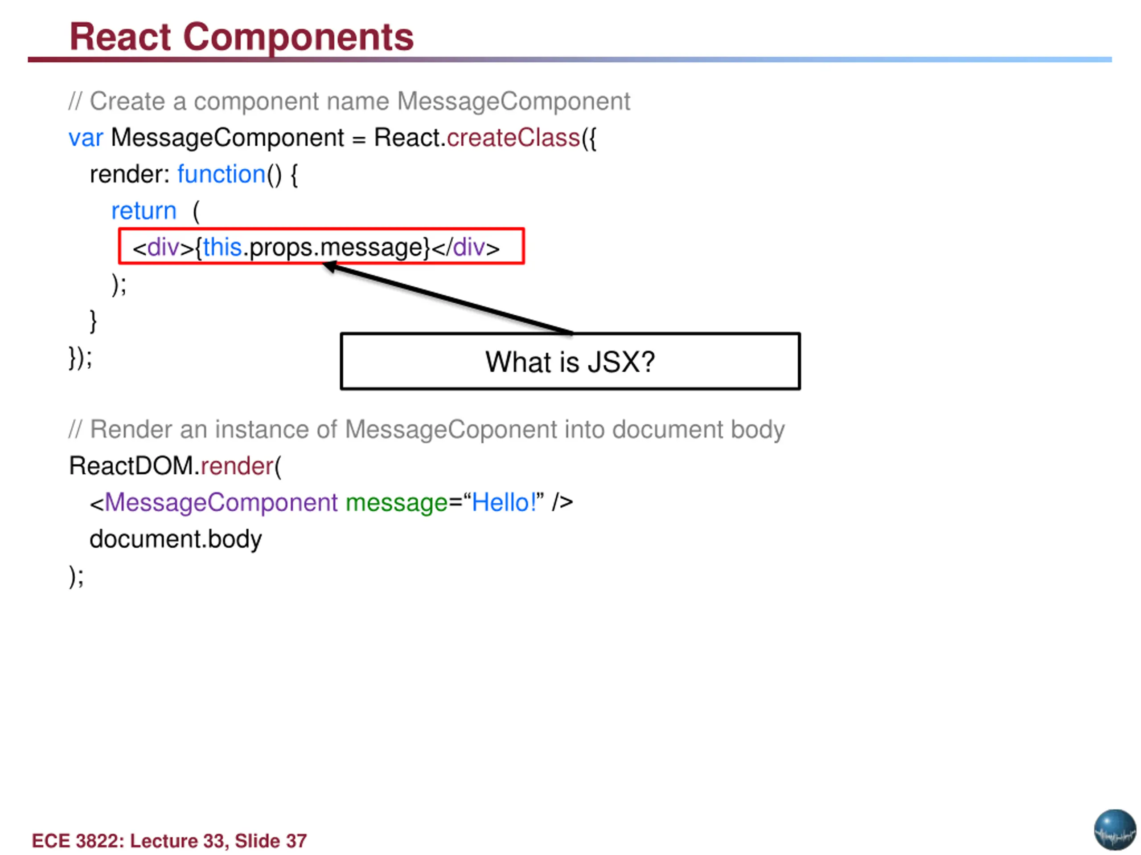This screenshot has width=1141, height=855.
Task: Click 'document.body' line
Action: pos(176,540)
